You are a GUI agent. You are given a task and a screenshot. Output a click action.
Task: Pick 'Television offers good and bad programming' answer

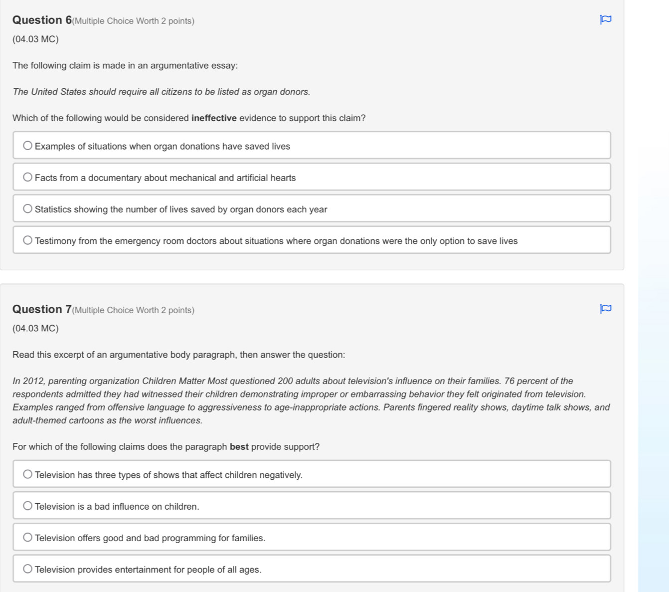click(x=28, y=538)
